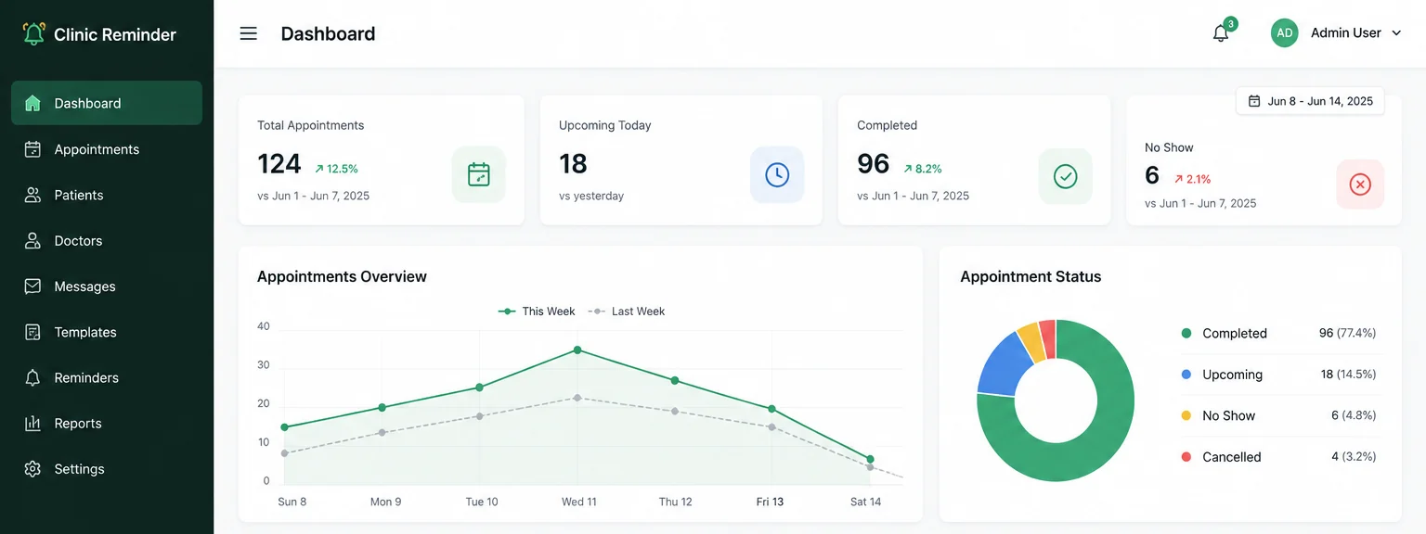1426x534 pixels.
Task: Click the blue clock icon on Upcoming Today card
Action: (777, 174)
